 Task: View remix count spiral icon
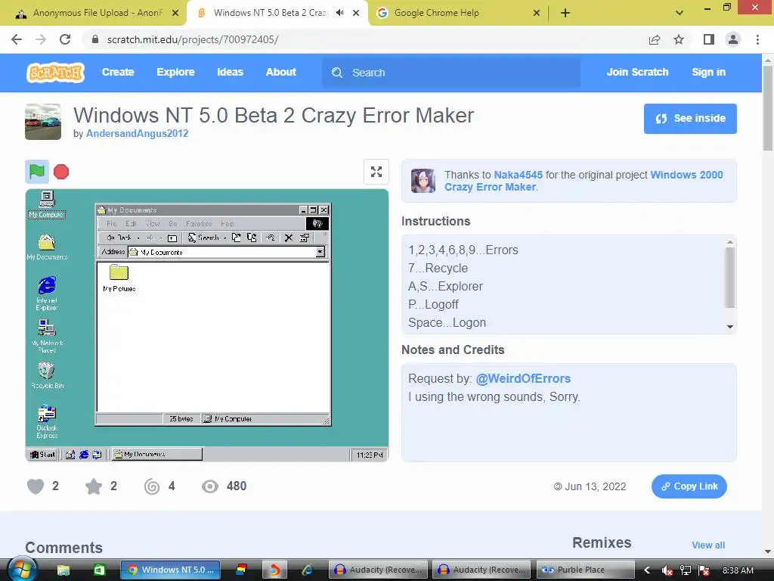pyautogui.click(x=151, y=486)
